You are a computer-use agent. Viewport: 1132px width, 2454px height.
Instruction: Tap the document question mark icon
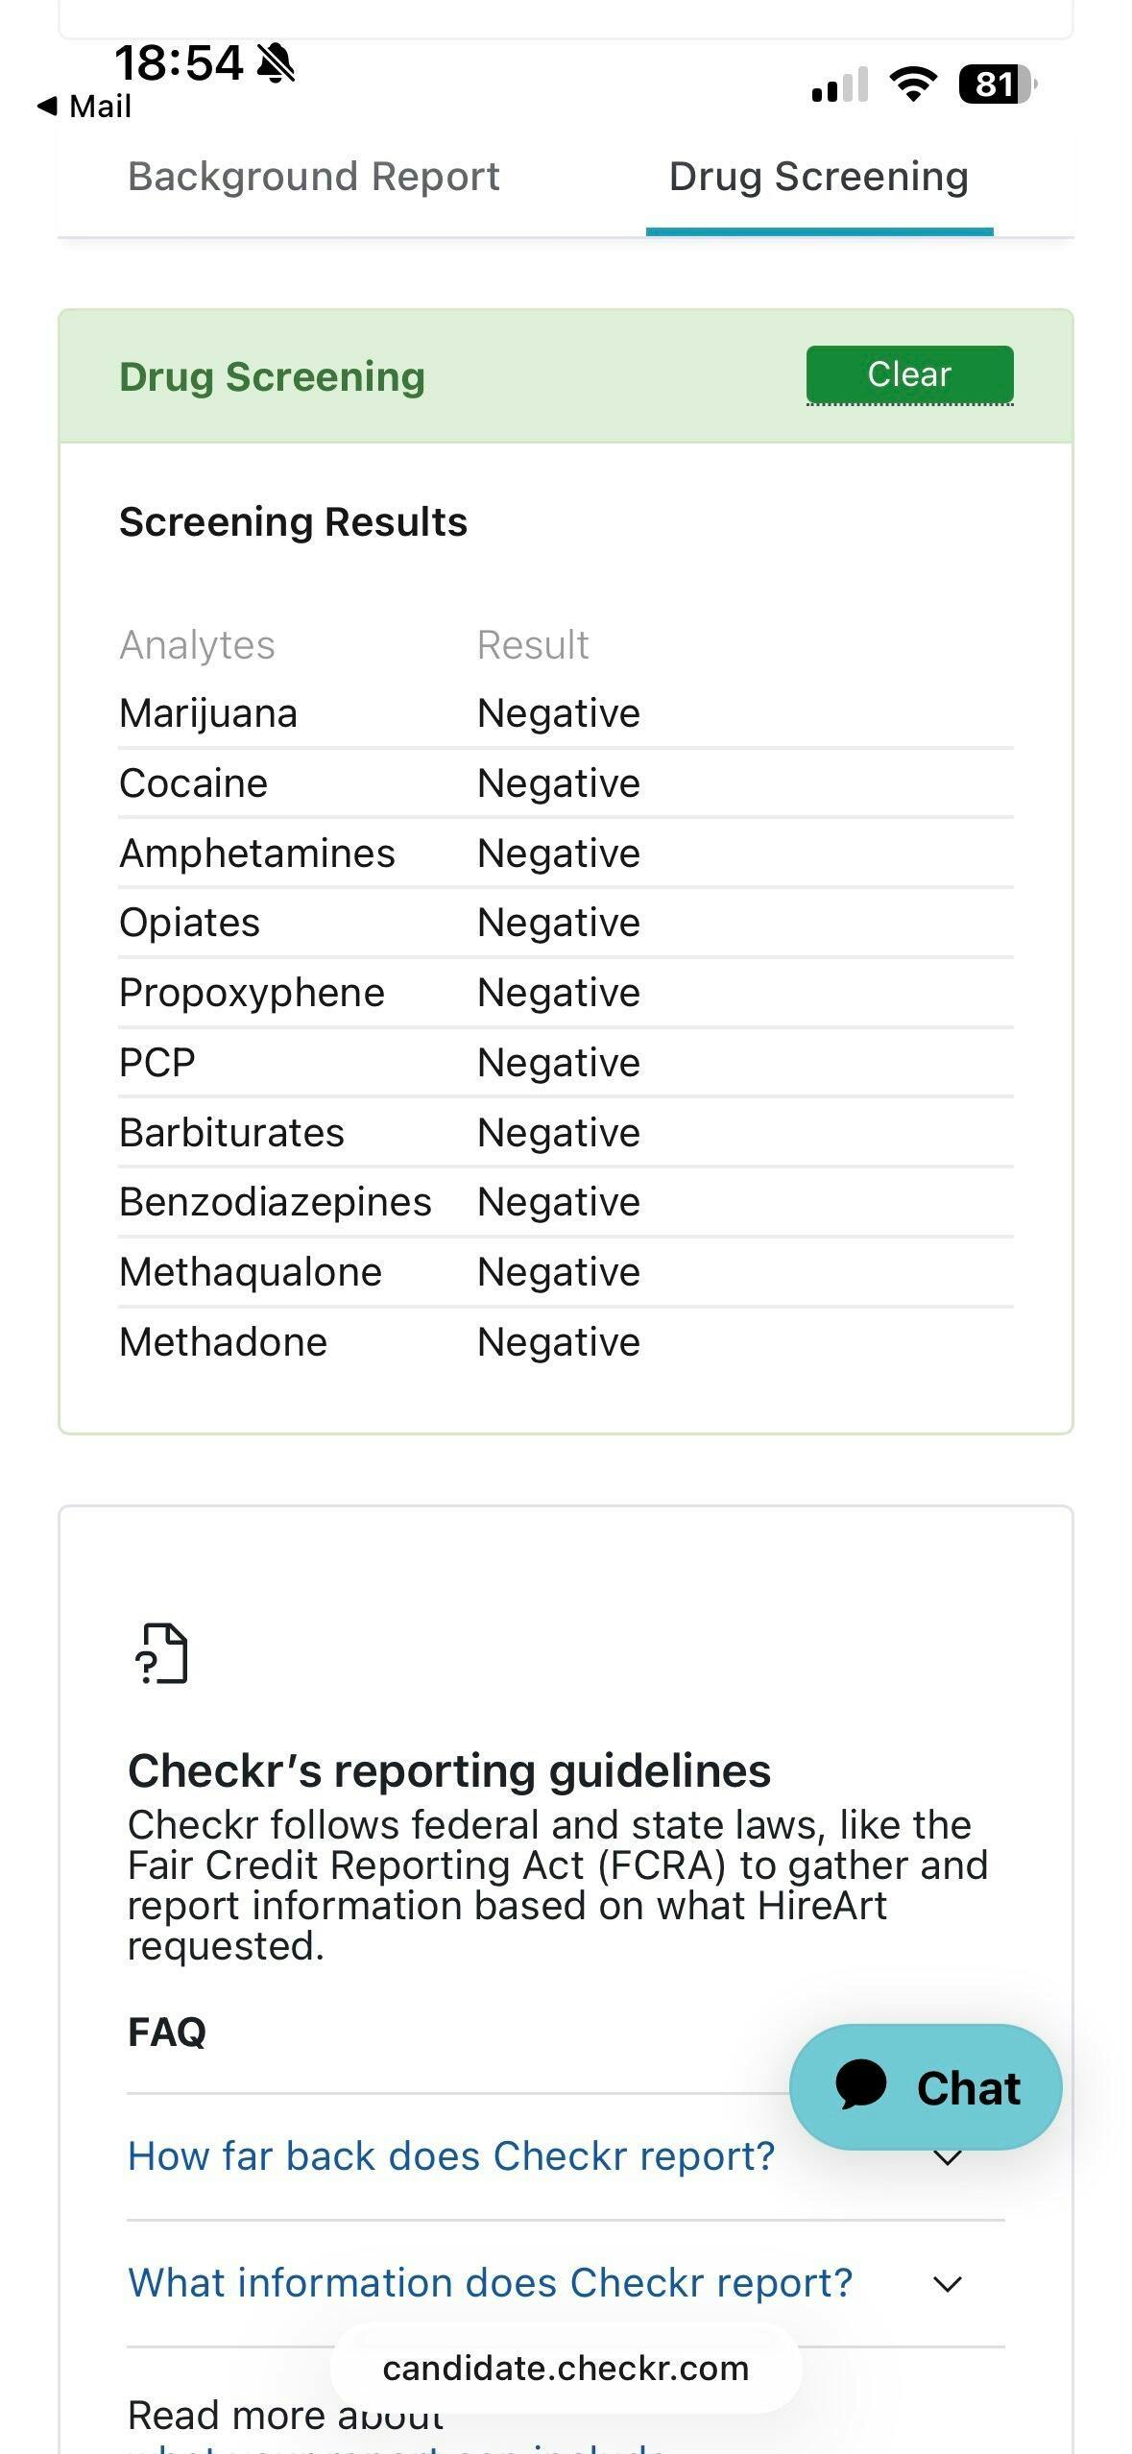coord(161,1653)
